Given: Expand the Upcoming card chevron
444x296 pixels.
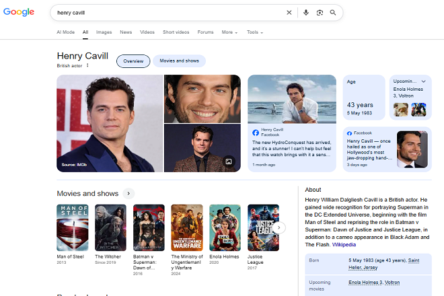Looking at the screenshot, I should [x=423, y=81].
